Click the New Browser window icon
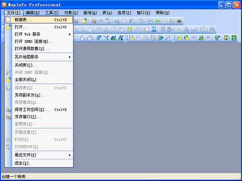The height and width of the screenshot is (181, 242). (150, 21)
